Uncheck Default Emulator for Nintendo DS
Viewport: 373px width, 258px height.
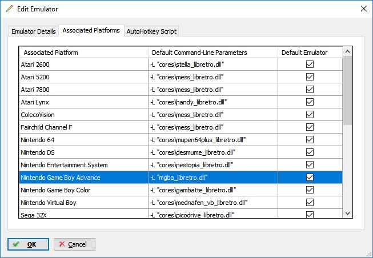pos(310,152)
